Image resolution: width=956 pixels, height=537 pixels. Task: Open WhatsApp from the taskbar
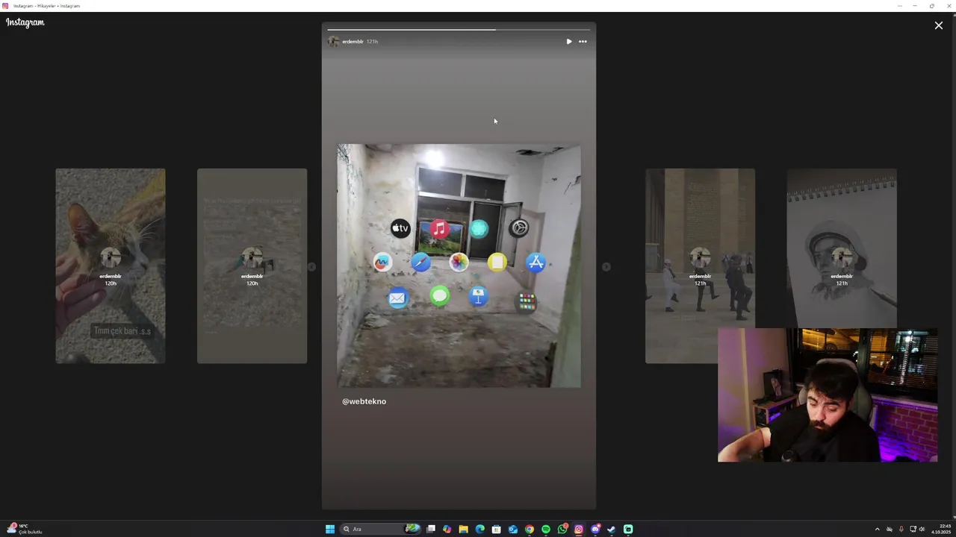click(562, 530)
